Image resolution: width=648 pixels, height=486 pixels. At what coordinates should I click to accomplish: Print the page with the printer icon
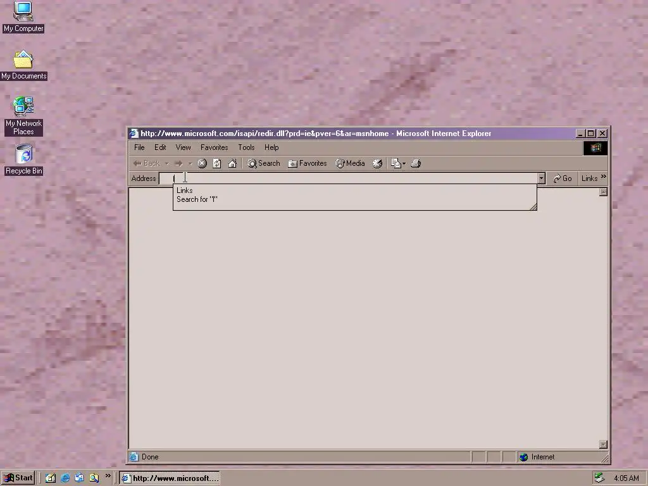pyautogui.click(x=416, y=164)
